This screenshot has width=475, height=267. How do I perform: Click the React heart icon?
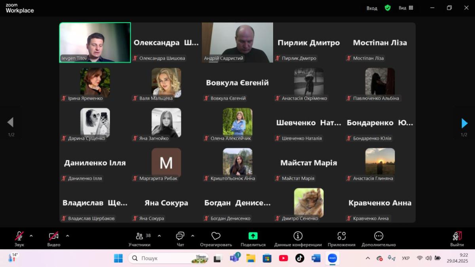coord(216,236)
